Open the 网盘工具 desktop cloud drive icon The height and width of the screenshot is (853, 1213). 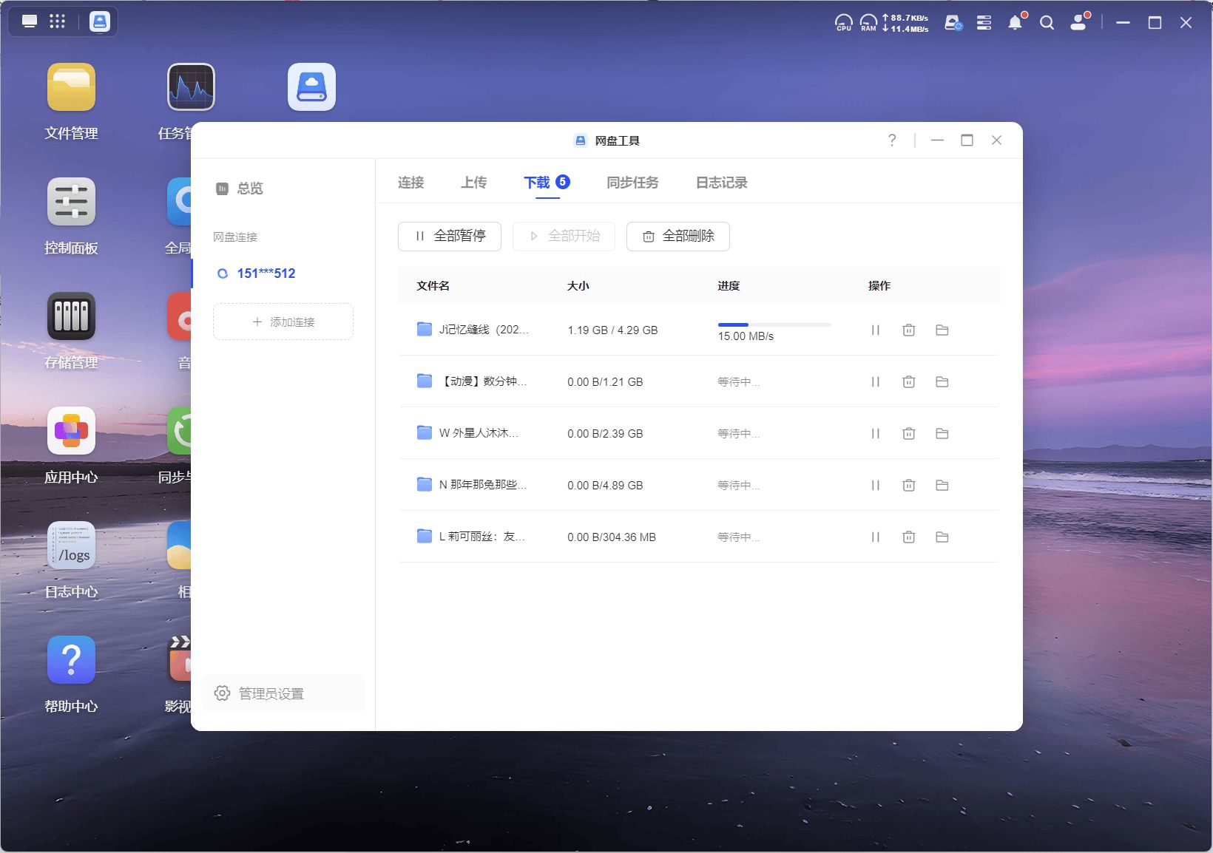[x=311, y=87]
